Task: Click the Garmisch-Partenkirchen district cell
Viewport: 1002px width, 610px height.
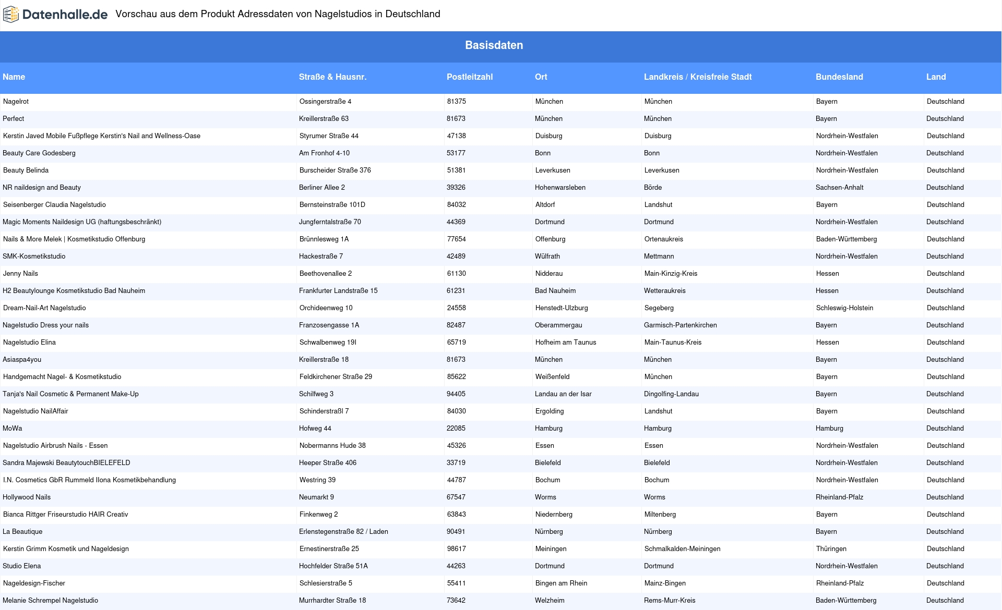Action: [x=680, y=325]
